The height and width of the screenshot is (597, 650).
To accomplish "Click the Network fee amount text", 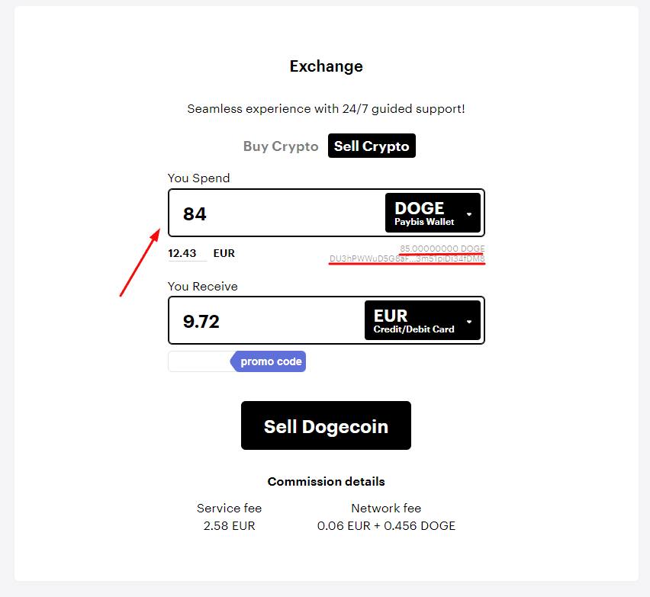I will point(386,526).
